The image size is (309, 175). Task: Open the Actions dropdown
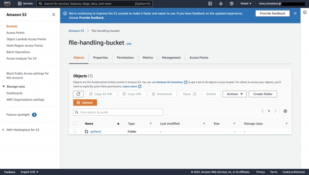click(x=235, y=94)
